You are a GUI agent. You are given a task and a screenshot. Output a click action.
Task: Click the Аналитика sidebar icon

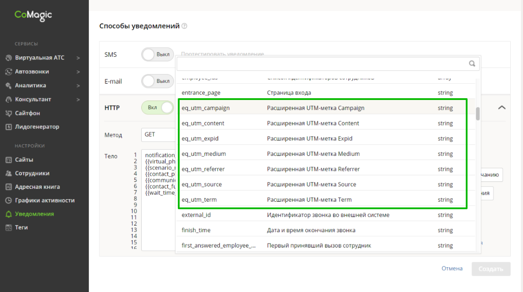click(8, 85)
